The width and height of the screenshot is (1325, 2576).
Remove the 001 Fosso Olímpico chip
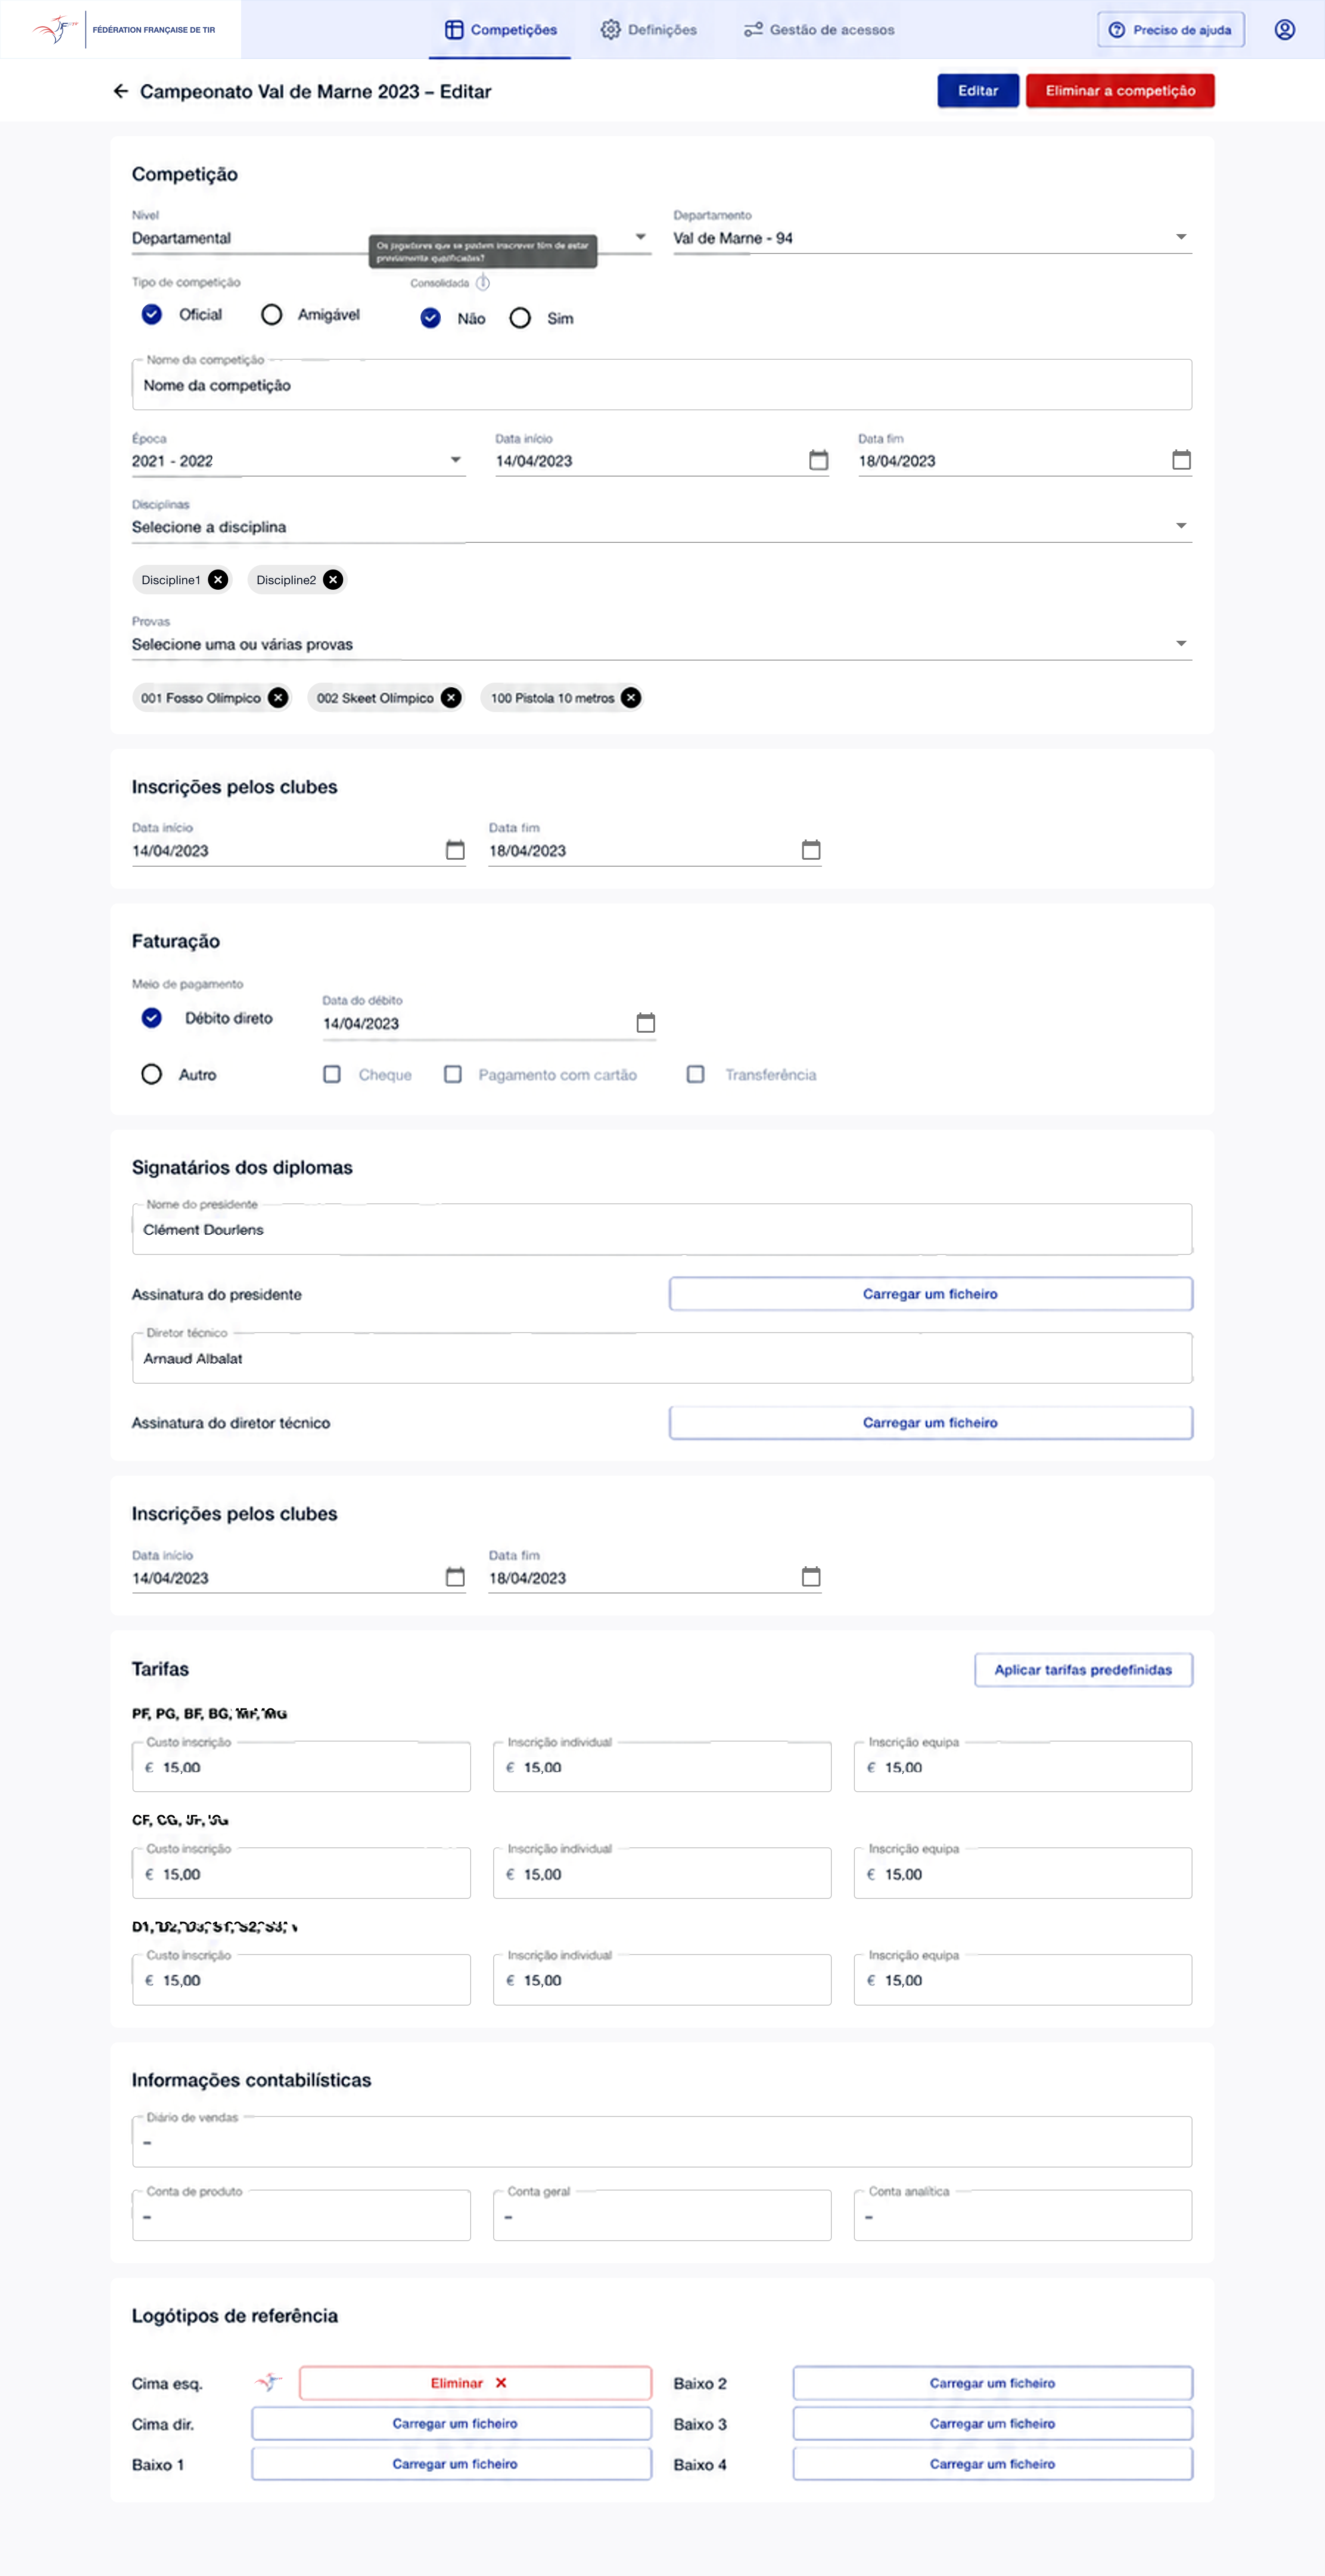click(278, 698)
